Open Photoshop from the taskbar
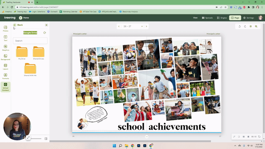 tap(139, 146)
